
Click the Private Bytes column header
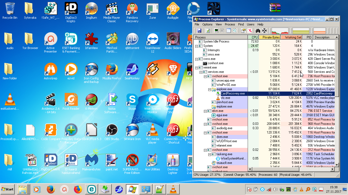point(270,37)
